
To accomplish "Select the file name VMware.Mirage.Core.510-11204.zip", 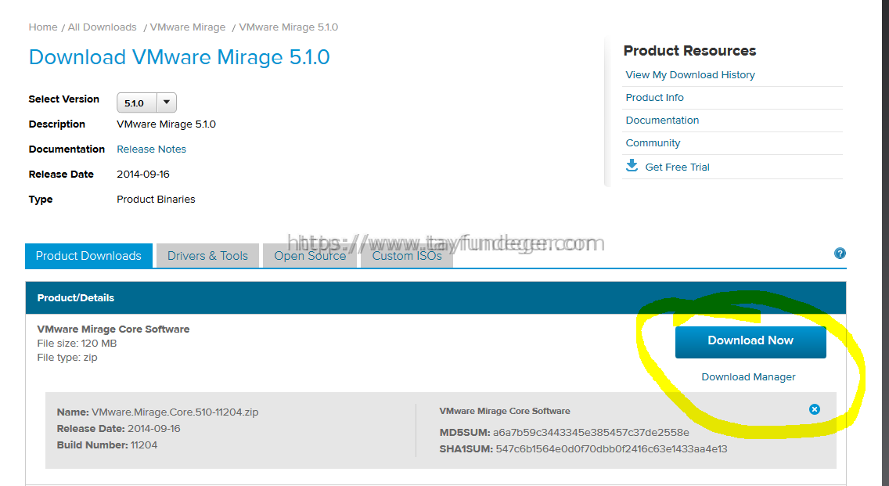I will coord(175,412).
